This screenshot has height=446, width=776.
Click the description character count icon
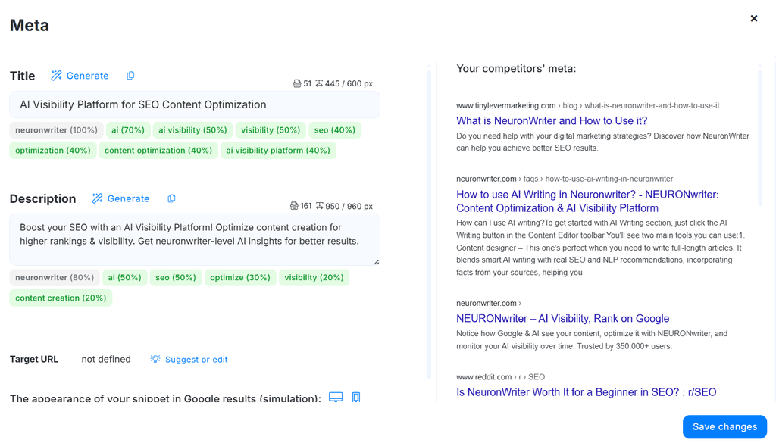[x=294, y=206]
